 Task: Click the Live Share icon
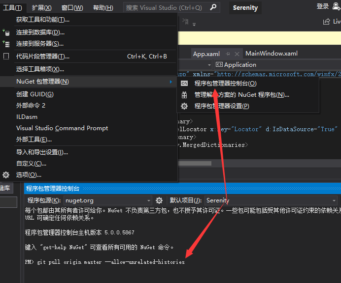[x=326, y=22]
